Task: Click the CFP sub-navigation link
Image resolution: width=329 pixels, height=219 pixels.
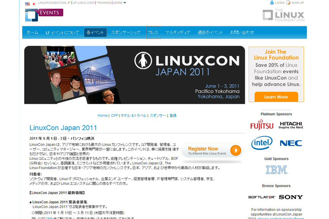Action: [x=114, y=116]
